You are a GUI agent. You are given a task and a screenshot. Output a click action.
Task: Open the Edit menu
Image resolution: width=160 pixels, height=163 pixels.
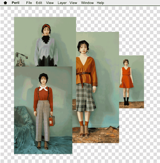[39, 3]
